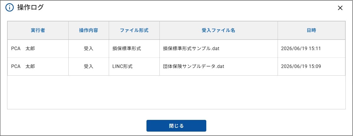Select the 団体保険サンプルデータ.dat file name cell
The image size is (353, 136).
point(219,67)
